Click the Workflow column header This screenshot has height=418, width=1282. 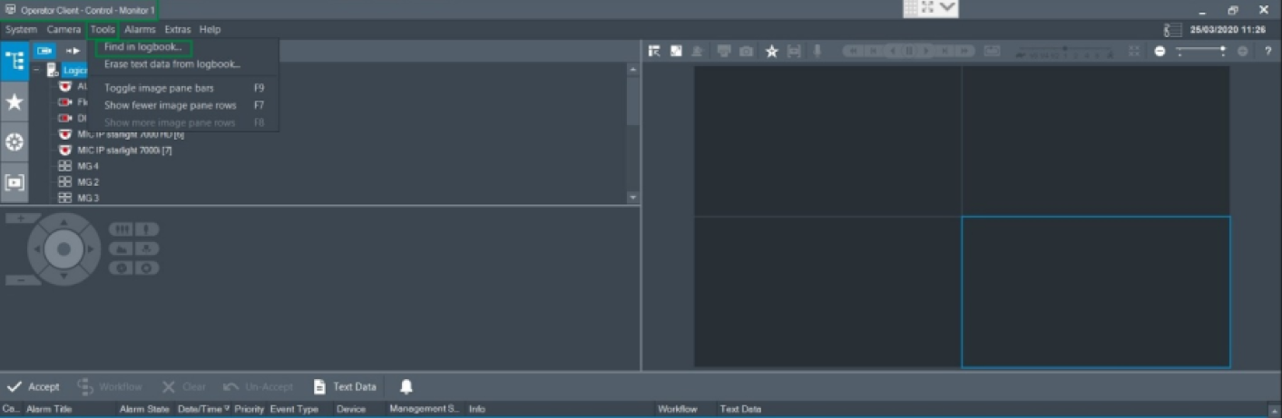coord(677,409)
